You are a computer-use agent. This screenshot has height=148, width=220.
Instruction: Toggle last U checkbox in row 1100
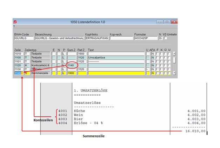tap(169, 58)
